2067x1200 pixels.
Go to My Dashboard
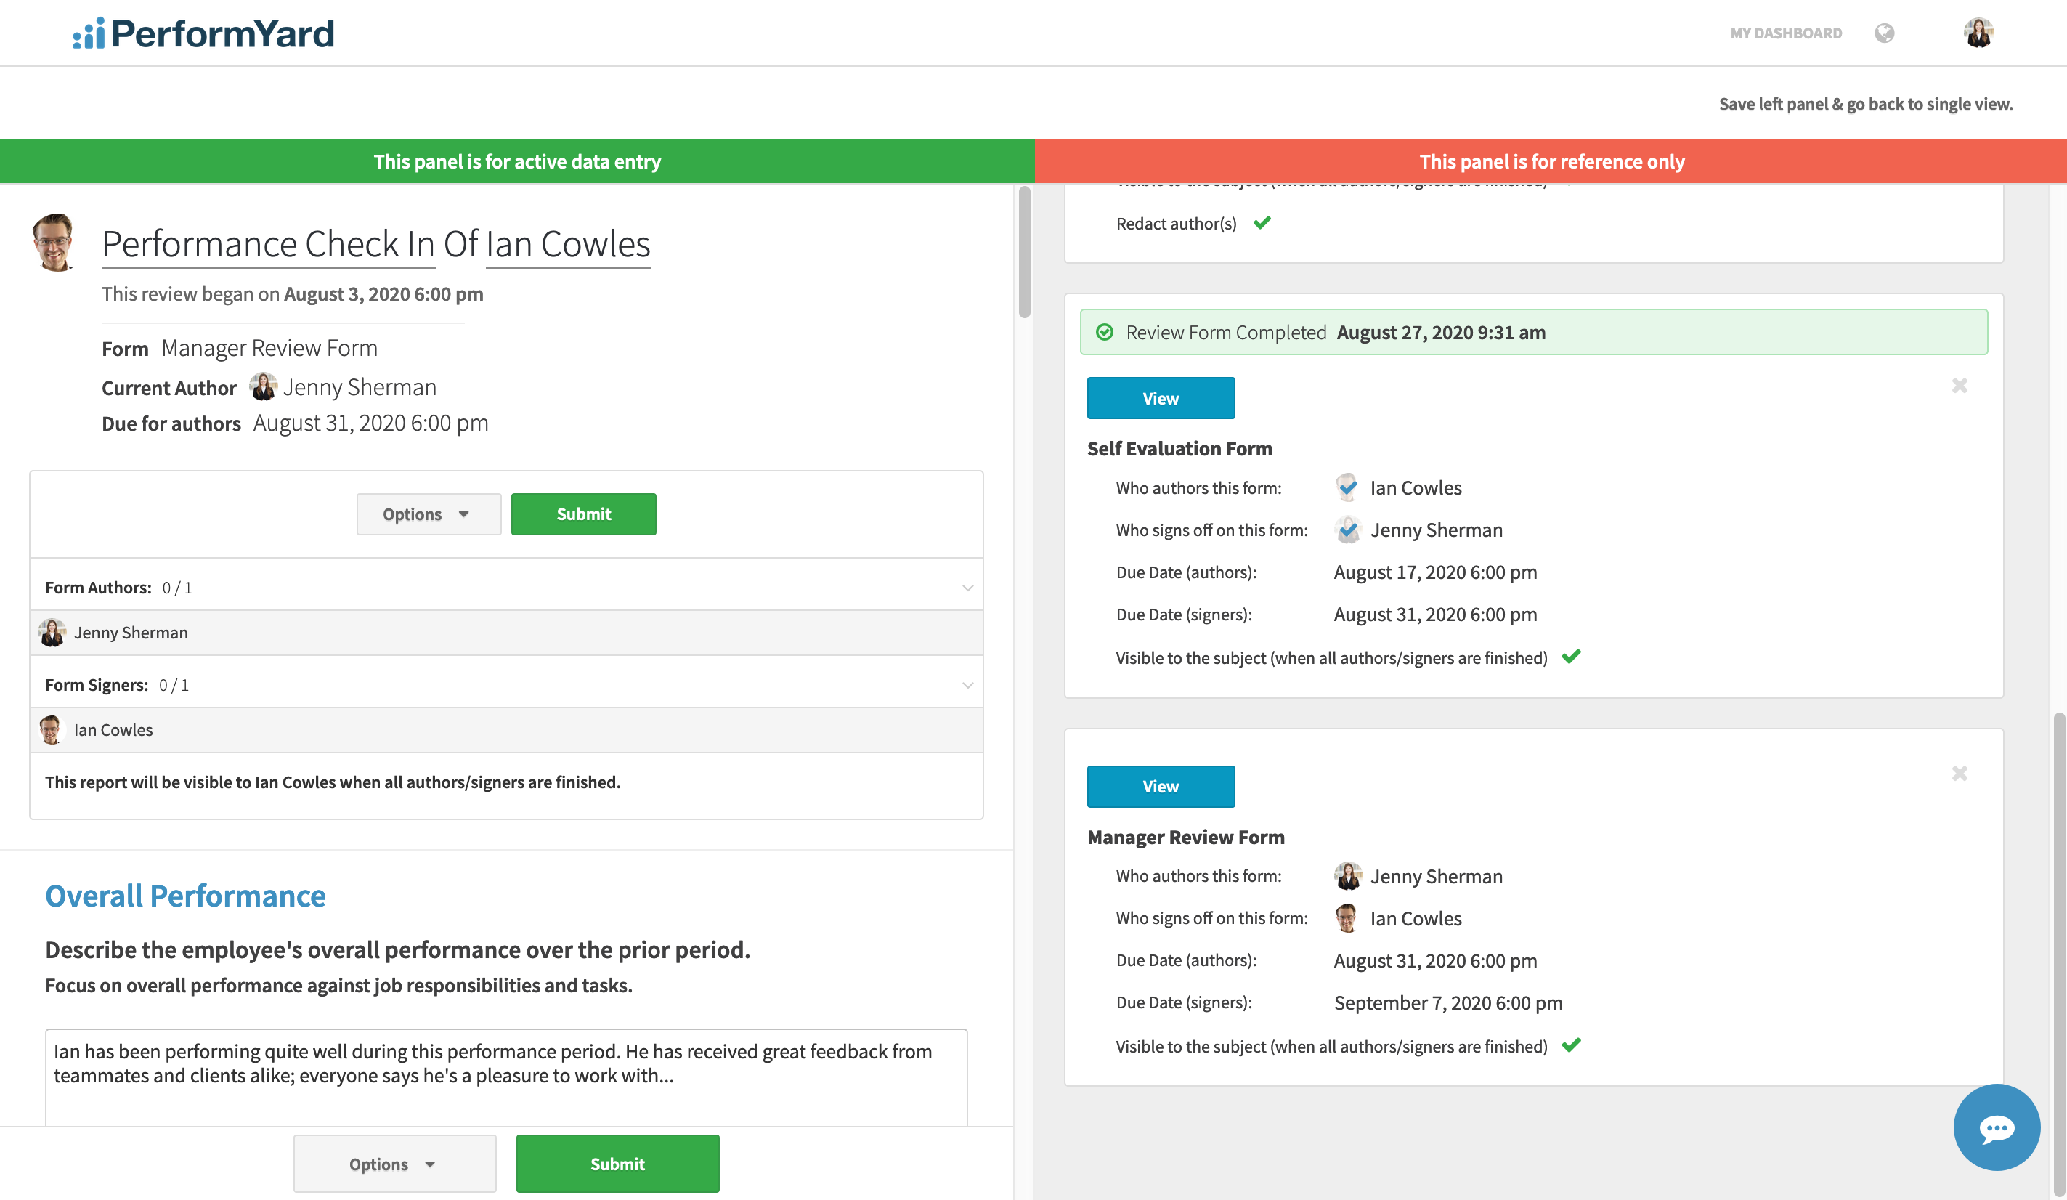[1786, 33]
